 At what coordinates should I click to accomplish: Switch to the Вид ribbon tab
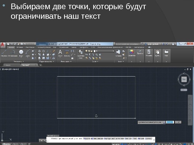(55, 47)
